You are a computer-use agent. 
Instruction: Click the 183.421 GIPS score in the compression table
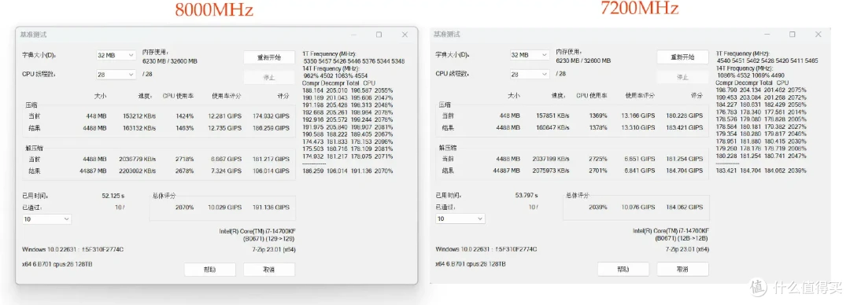[685, 127]
